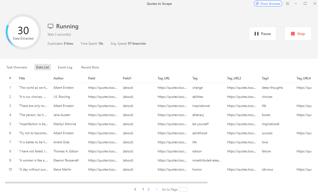
Task: Click the Tag_URL column header
Action: [x=164, y=78]
